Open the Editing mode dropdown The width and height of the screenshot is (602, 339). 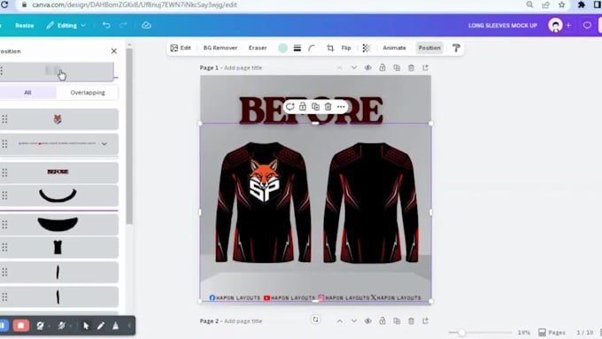pos(66,26)
